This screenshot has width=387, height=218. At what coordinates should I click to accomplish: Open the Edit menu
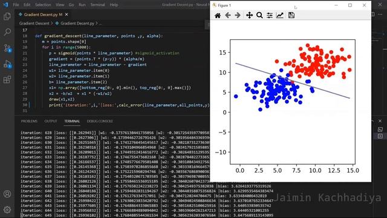tap(27, 5)
